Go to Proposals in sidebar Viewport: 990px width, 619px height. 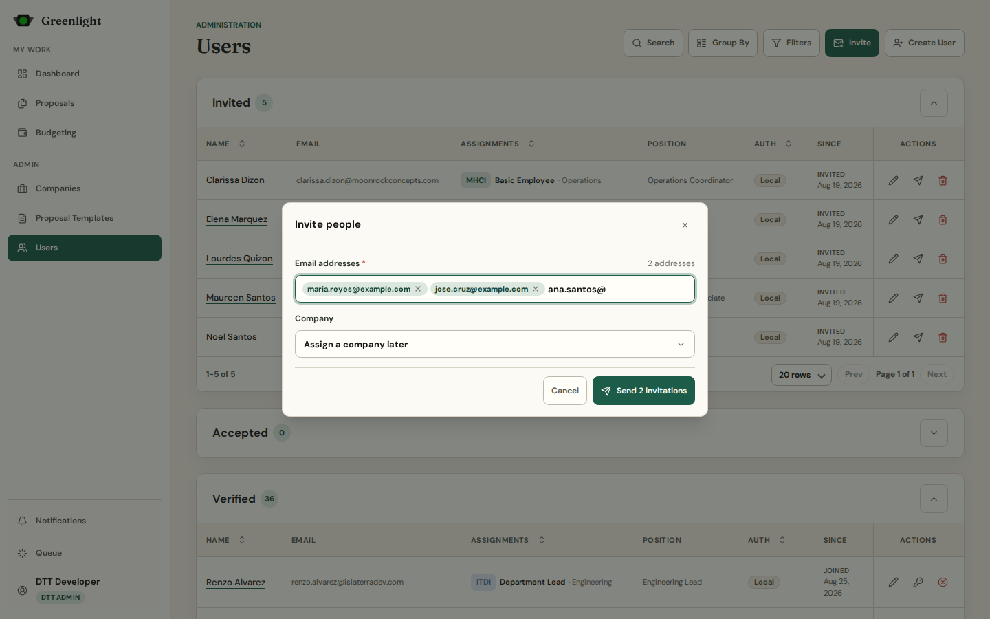pos(85,103)
